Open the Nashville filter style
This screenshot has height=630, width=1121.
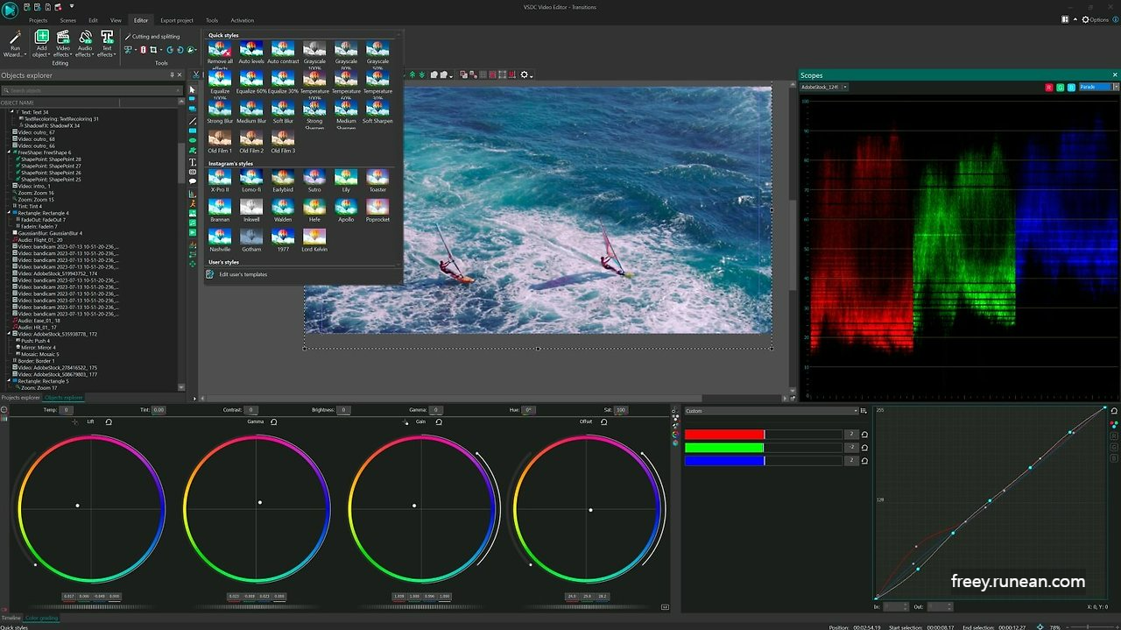(219, 238)
